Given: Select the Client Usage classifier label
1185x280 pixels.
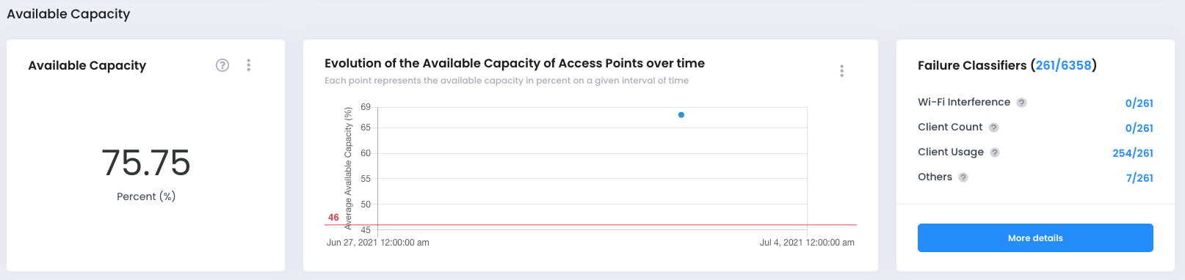Looking at the screenshot, I should [x=951, y=152].
